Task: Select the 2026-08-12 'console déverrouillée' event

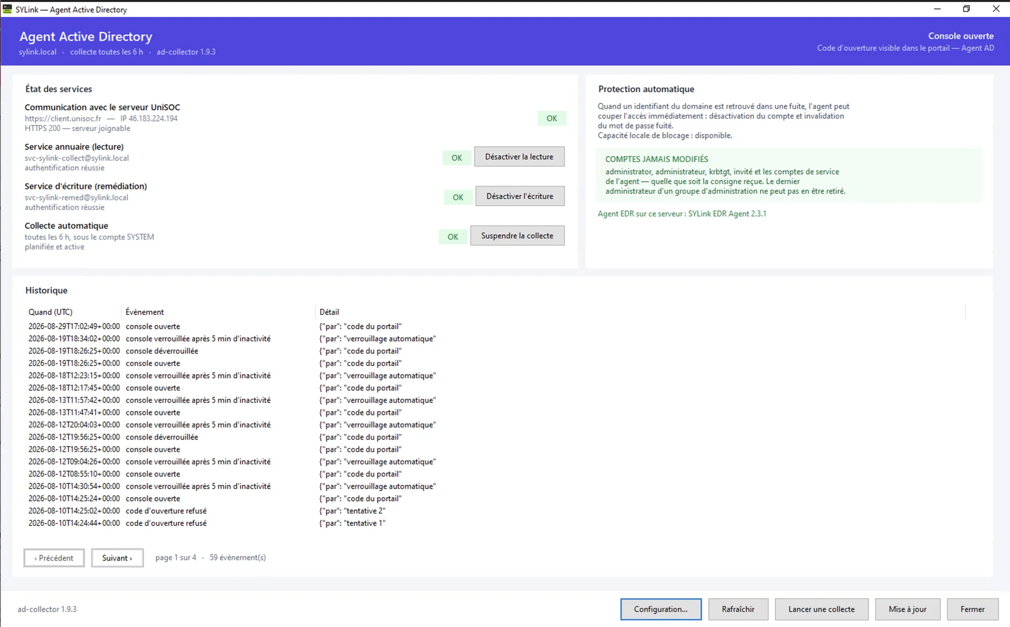Action: point(495,437)
